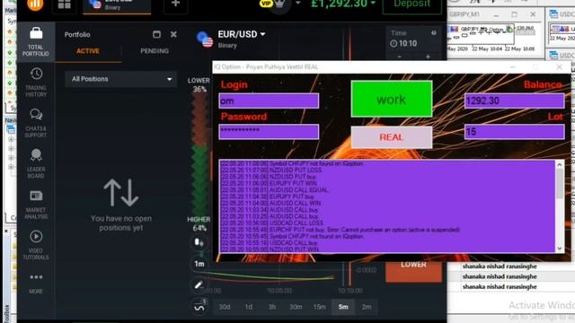Image resolution: width=575 pixels, height=323 pixels.
Task: Click the AUDUSD CALL EQUAL log line
Action: [275, 190]
